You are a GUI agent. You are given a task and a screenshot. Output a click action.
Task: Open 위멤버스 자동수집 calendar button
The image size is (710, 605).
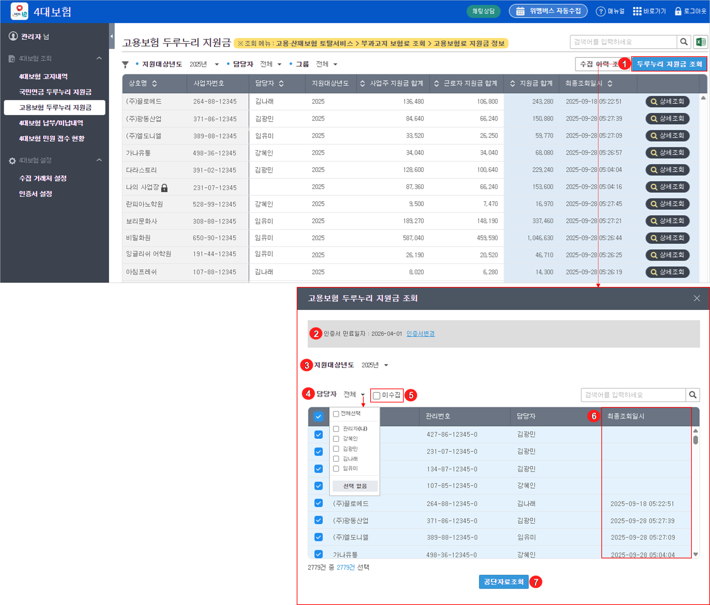tap(548, 11)
